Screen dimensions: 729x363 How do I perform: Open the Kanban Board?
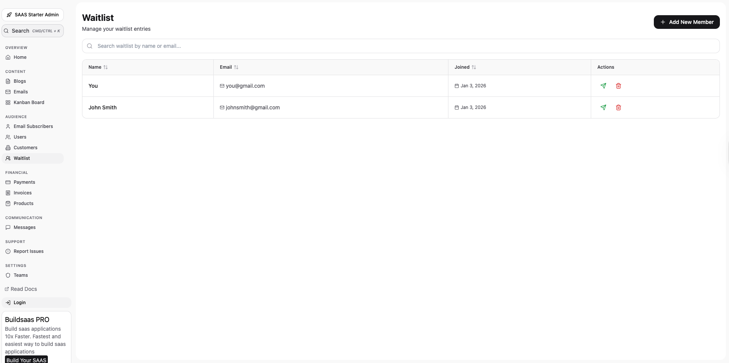tap(33, 103)
